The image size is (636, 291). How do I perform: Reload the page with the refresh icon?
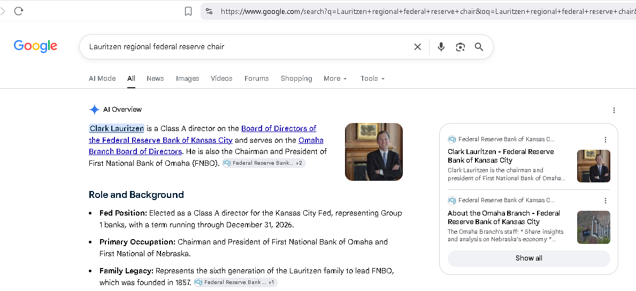[x=18, y=11]
